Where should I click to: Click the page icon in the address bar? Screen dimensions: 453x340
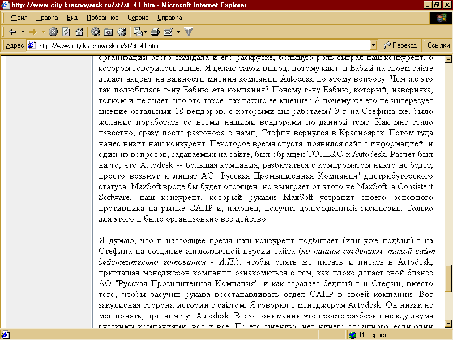[32, 45]
